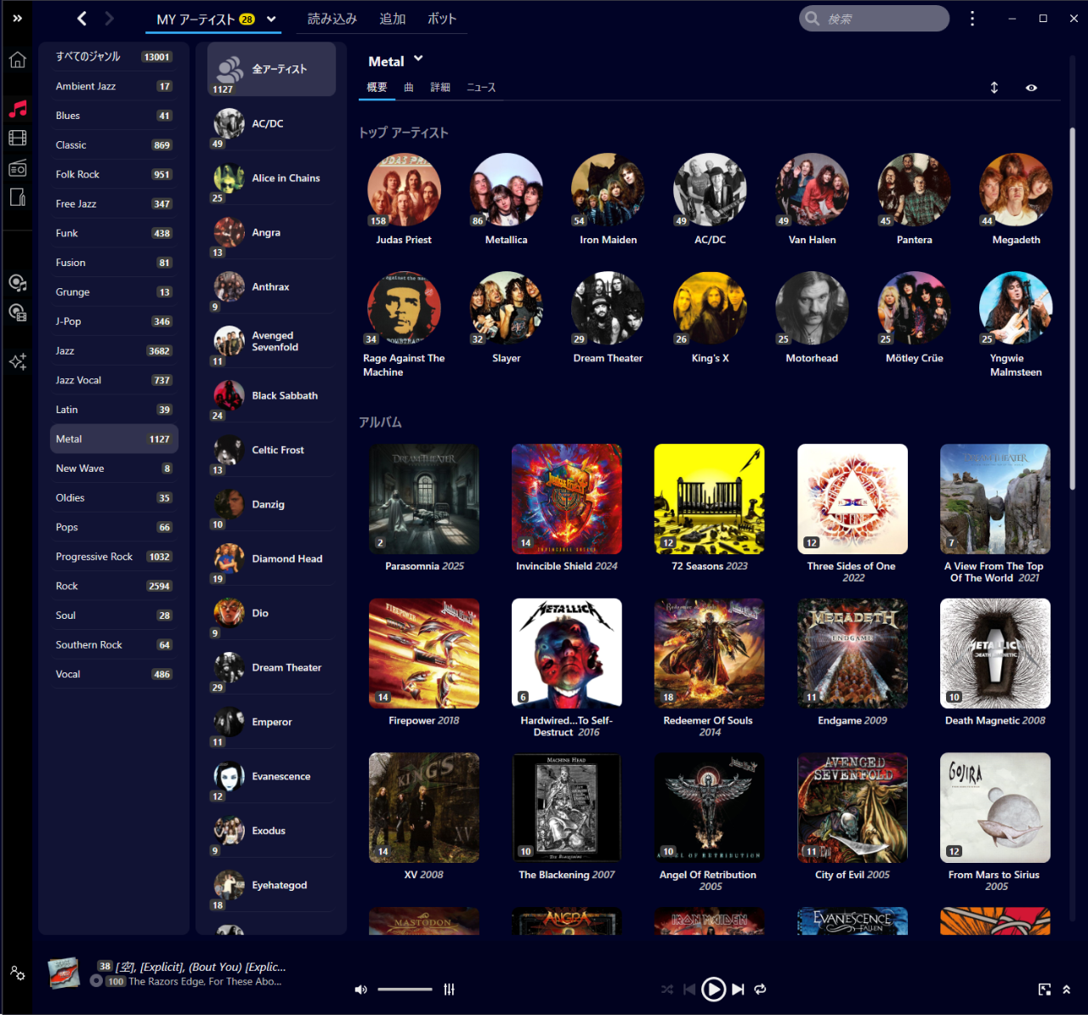Select the Progressive Rock genre
This screenshot has width=1088, height=1015.
coord(114,557)
